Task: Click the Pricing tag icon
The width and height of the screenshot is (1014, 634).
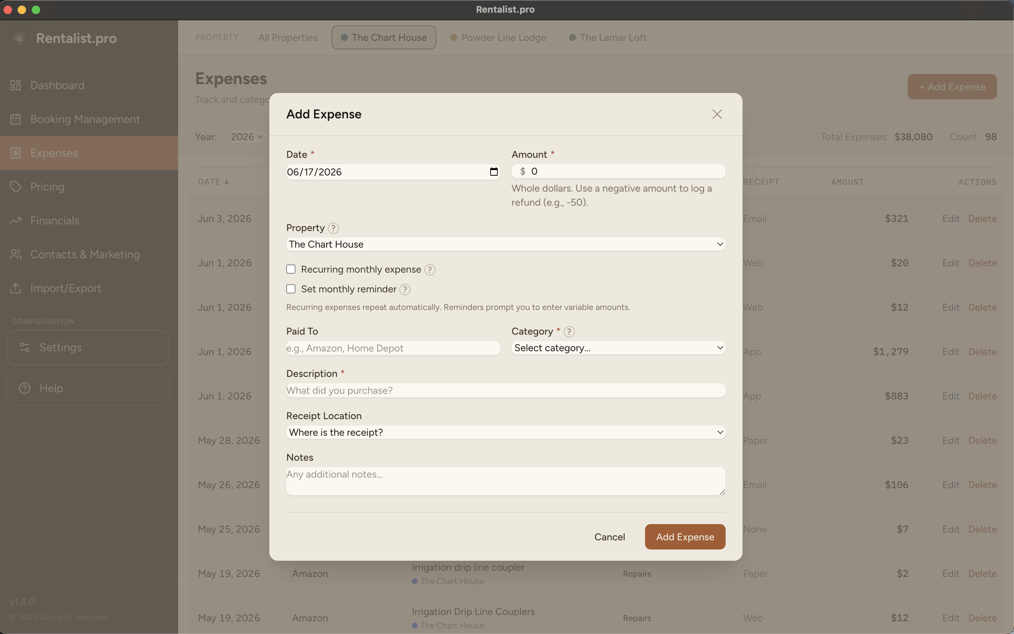Action: point(15,187)
